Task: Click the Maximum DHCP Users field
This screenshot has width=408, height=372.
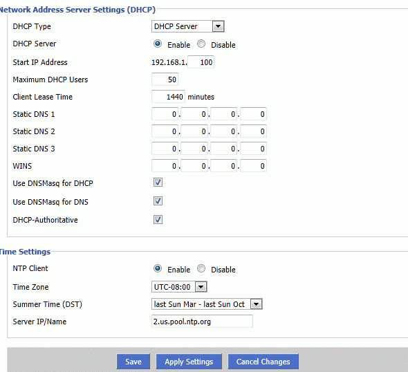Action: point(165,80)
